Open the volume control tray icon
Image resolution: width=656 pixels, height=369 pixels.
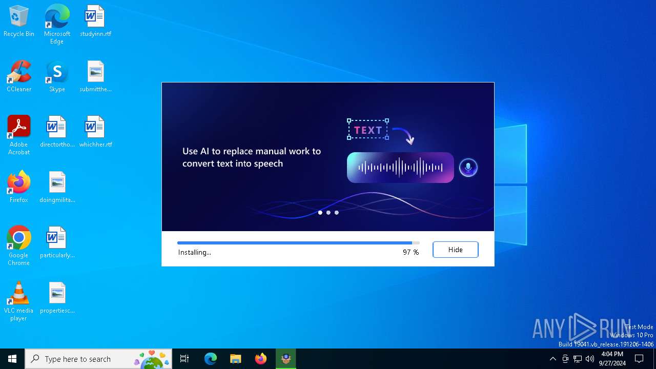coord(590,359)
